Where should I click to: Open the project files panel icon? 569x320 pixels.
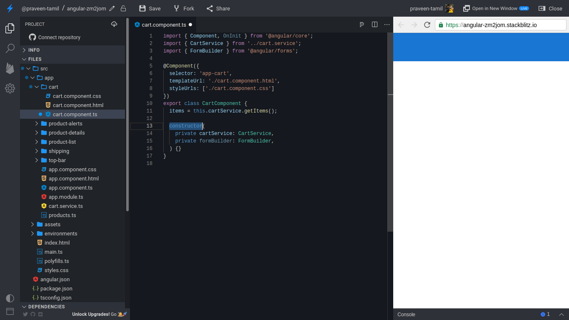(10, 28)
